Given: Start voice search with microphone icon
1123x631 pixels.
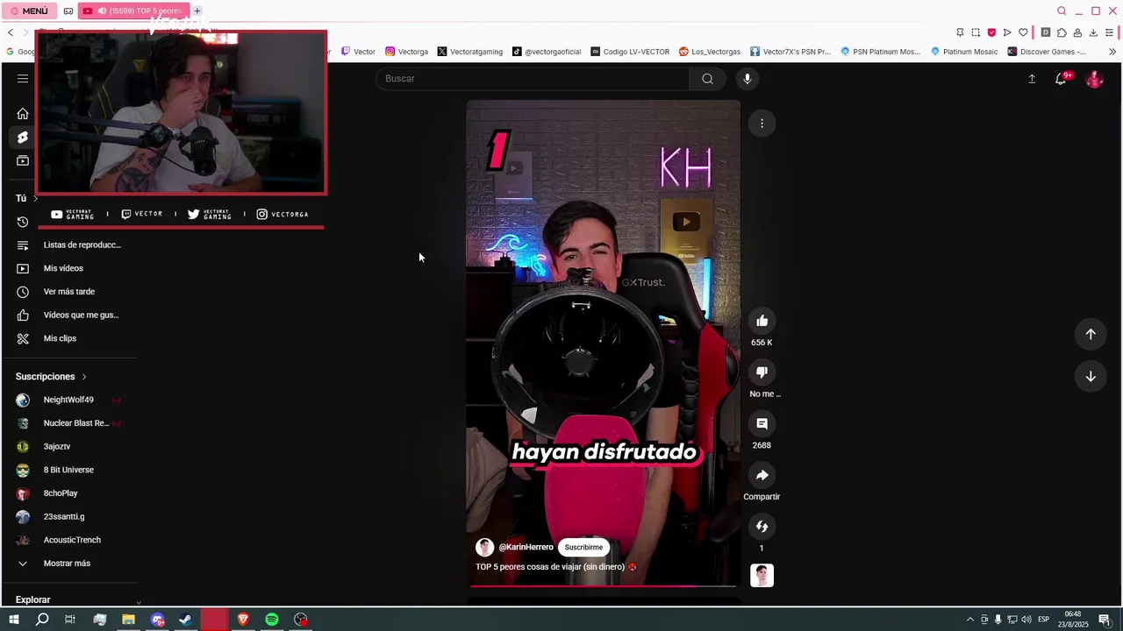Looking at the screenshot, I should coord(747,79).
